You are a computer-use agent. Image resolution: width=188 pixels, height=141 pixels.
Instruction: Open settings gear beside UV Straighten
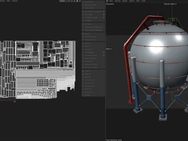pos(104,52)
